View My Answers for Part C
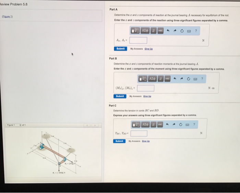This screenshot has width=240, height=193. (x=134, y=141)
